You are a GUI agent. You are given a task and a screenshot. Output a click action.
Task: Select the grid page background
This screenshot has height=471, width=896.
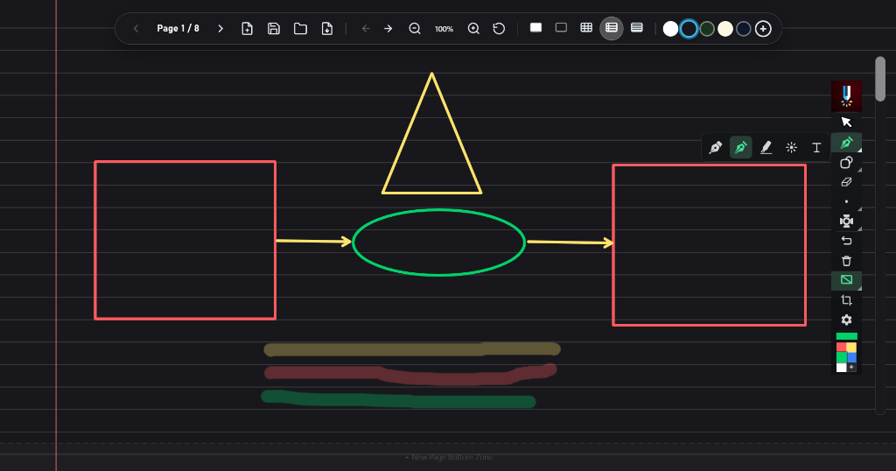pyautogui.click(x=586, y=27)
